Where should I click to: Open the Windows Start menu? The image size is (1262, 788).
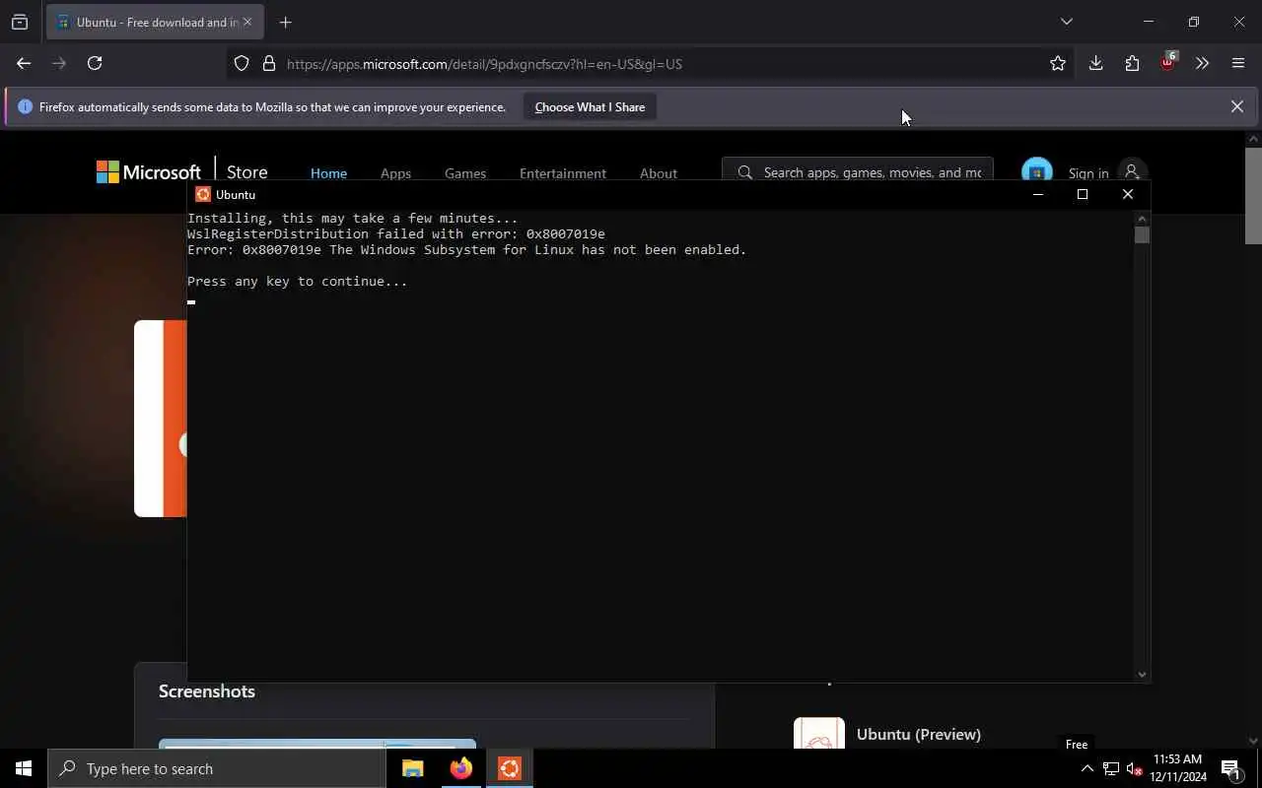pos(24,768)
